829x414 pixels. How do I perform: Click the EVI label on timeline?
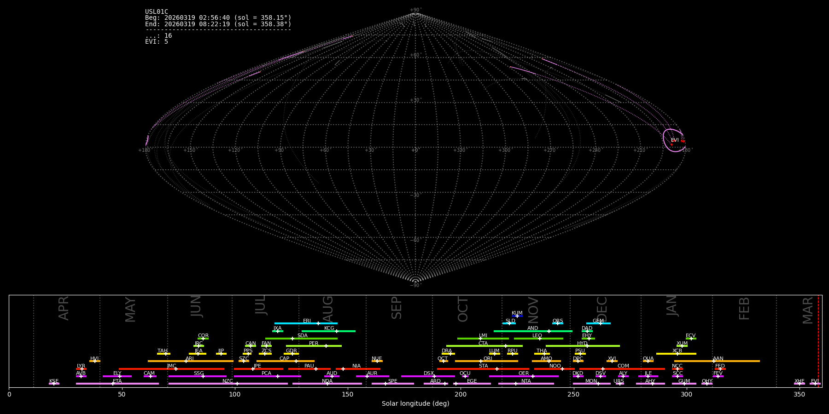click(x=815, y=381)
